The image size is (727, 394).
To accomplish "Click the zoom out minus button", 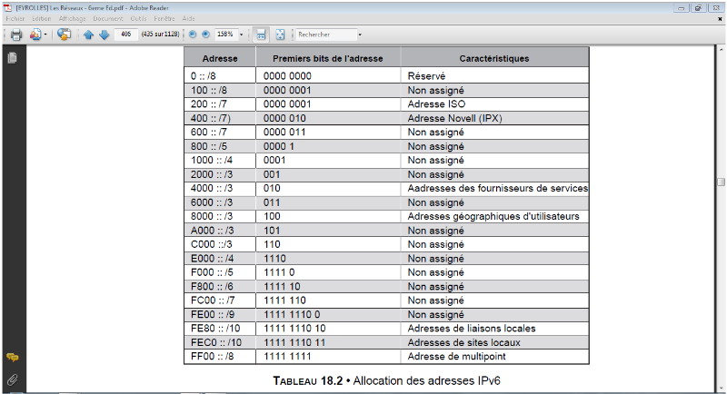I will pos(193,34).
